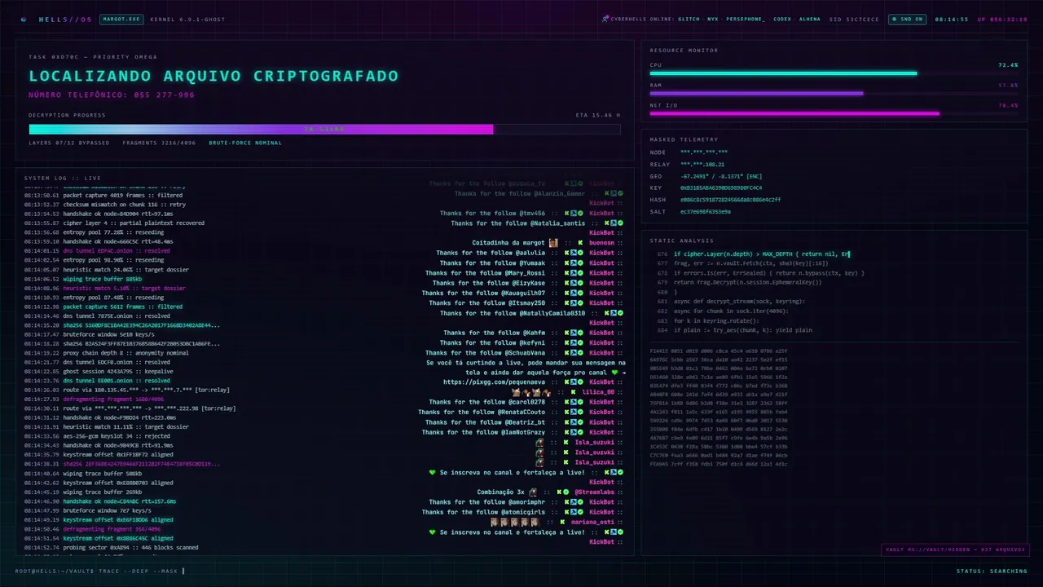This screenshot has height=587, width=1043.
Task: Click the Thanks for the follow @Mary_Rossi message
Action: pyautogui.click(x=485, y=273)
